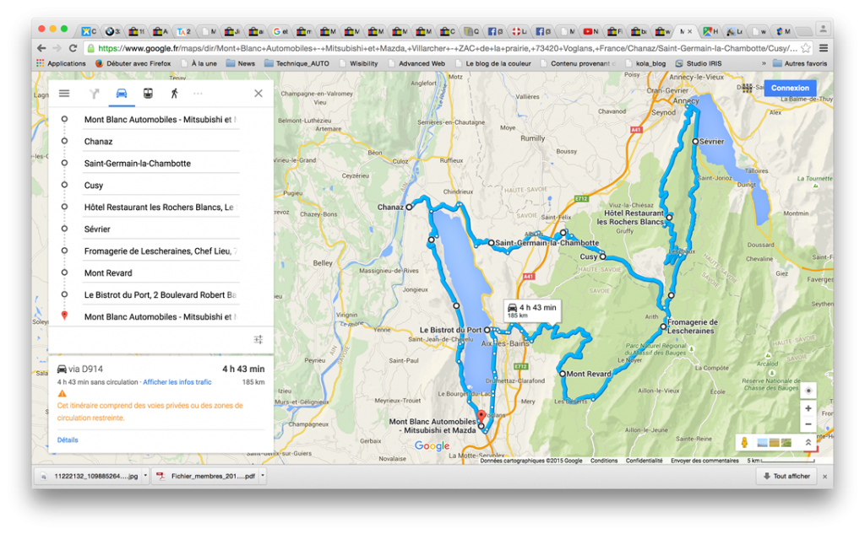Click the blue Connexion button
865x534 pixels.
coord(790,88)
